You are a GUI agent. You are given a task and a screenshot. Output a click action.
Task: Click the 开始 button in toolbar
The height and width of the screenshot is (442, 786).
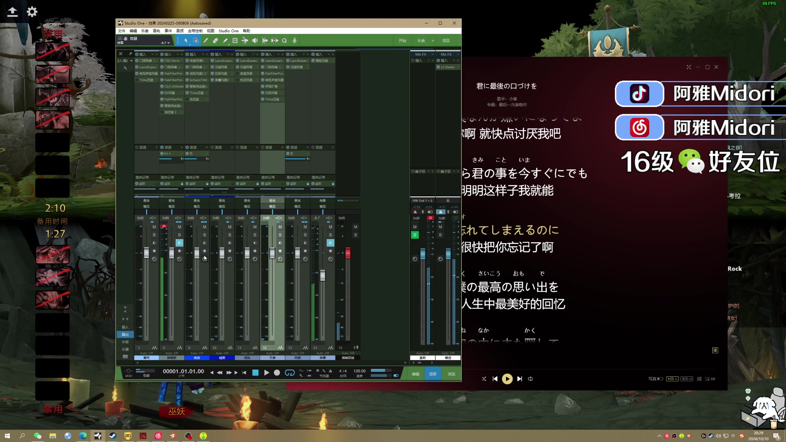(402, 41)
